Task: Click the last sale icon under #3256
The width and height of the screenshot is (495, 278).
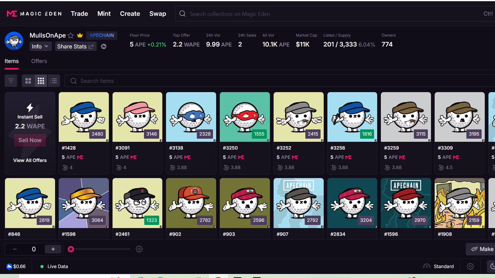Action: 334,168
